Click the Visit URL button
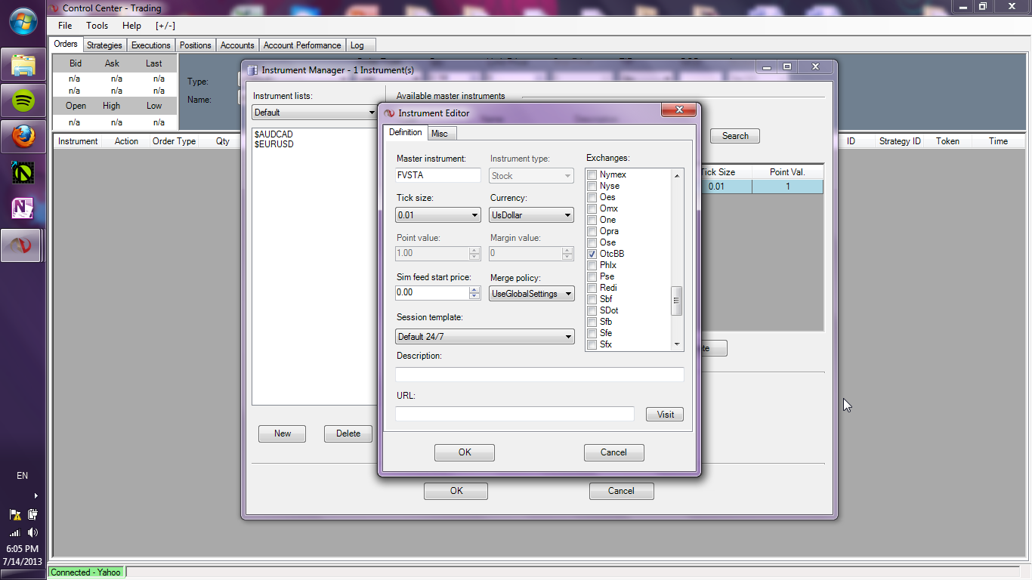This screenshot has height=580, width=1032. [666, 415]
